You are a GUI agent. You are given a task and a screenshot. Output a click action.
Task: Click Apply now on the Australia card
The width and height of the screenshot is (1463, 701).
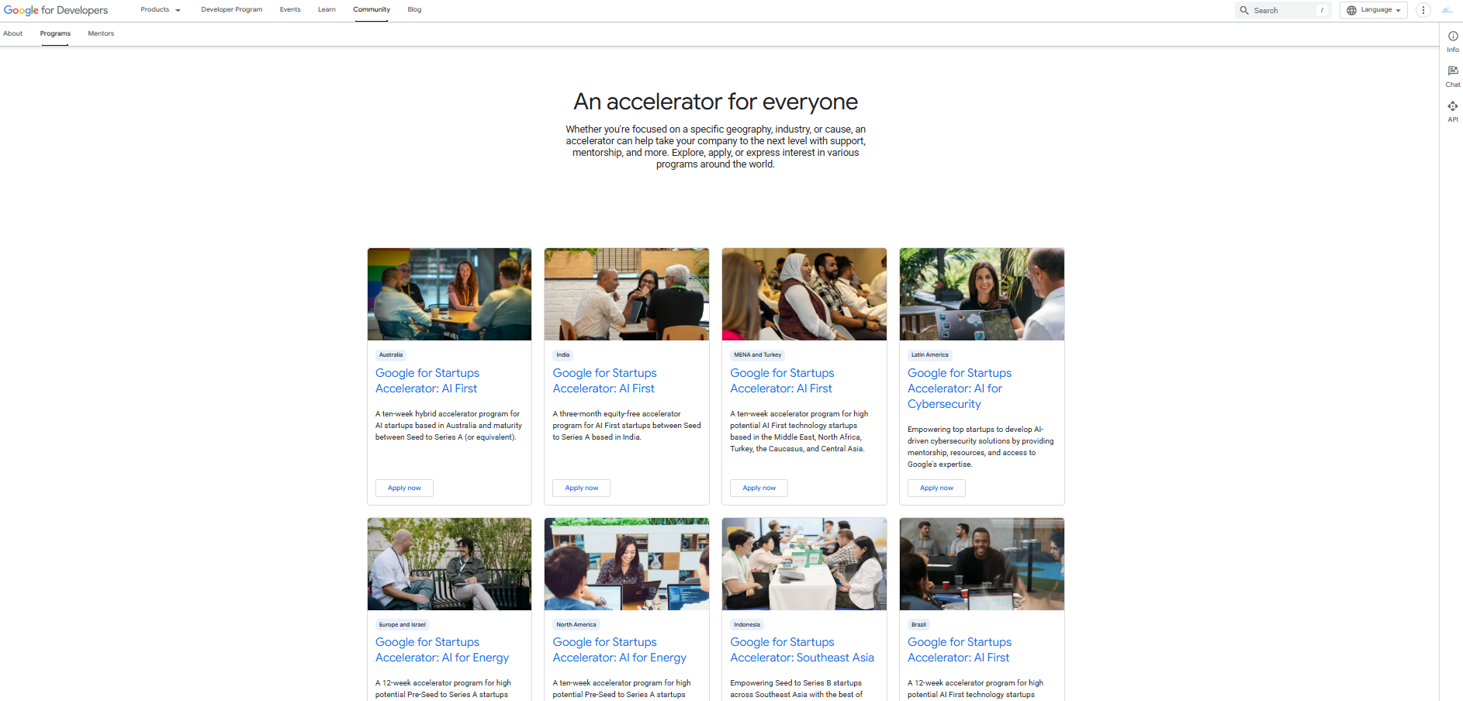(404, 488)
